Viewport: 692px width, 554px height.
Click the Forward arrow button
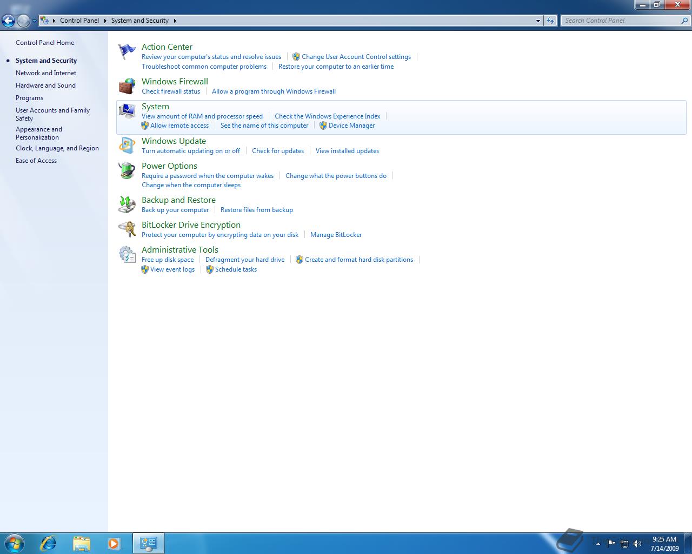pyautogui.click(x=23, y=21)
